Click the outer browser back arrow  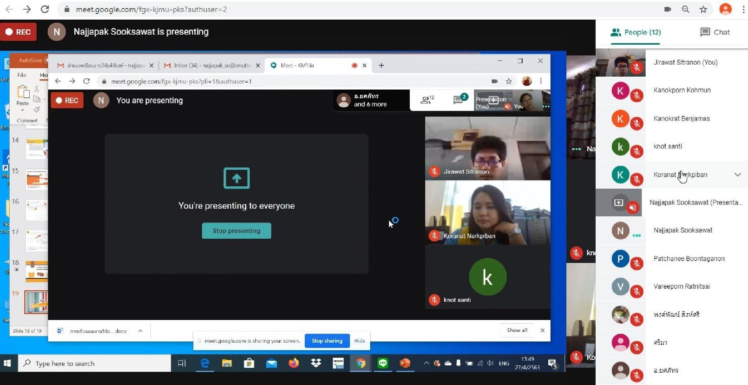9,9
